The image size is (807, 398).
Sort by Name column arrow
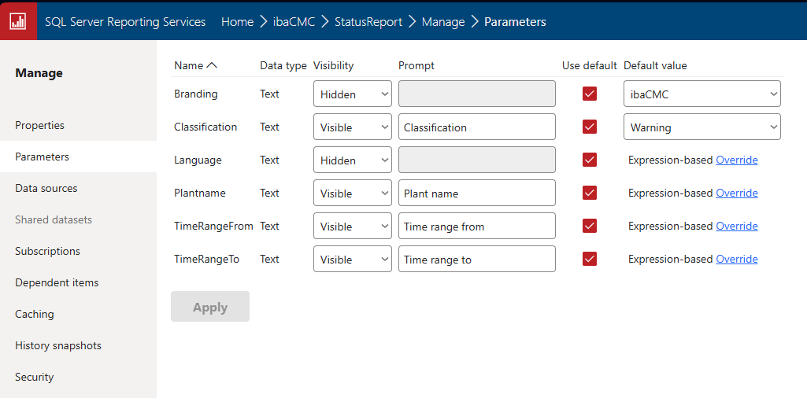(x=211, y=65)
